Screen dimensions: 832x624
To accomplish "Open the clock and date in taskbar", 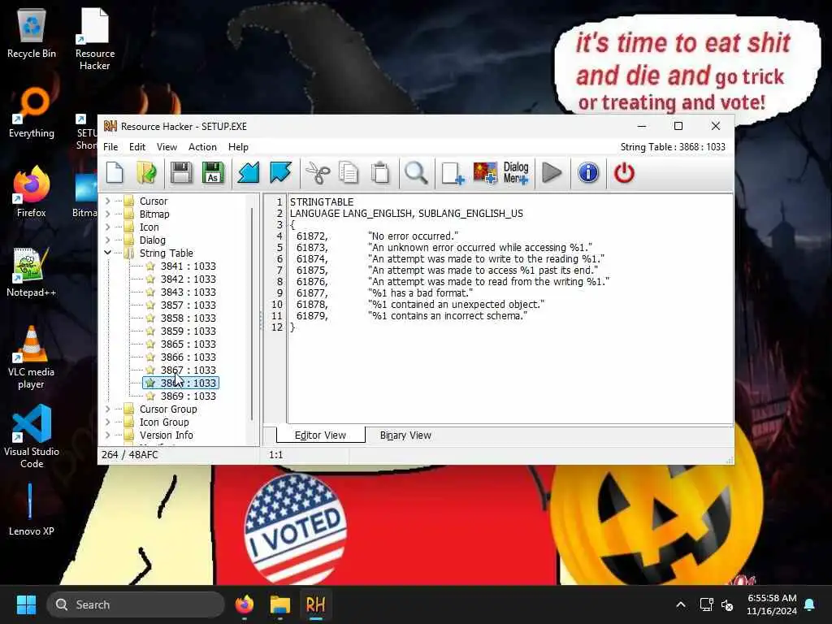I will tap(772, 604).
